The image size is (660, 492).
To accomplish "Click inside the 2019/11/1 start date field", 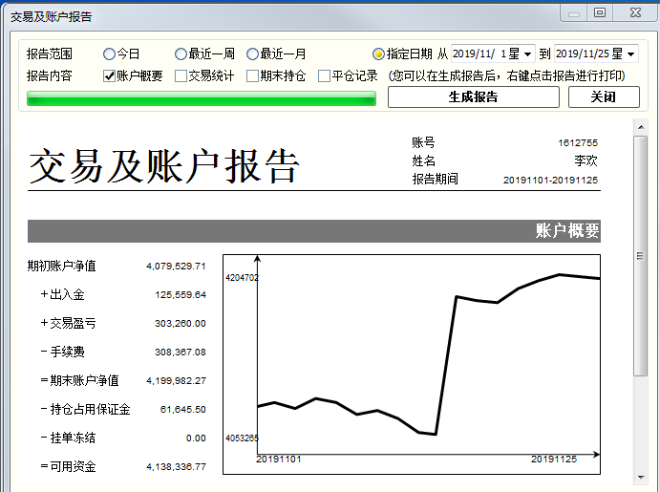I will [x=482, y=54].
